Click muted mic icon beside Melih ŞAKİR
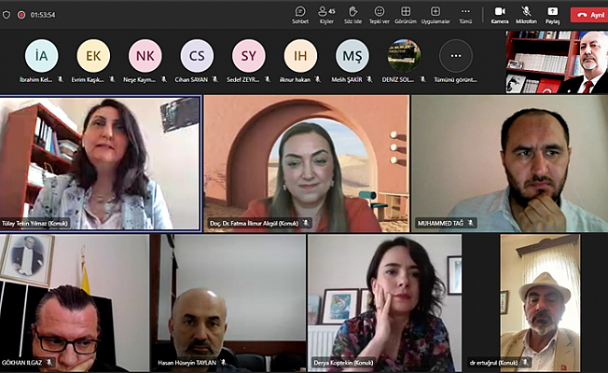The width and height of the screenshot is (608, 373). click(x=369, y=79)
